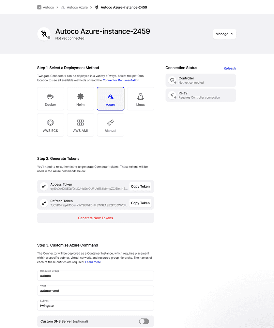Click the large 'Autoco Azure-instance-2459' page title
The width and height of the screenshot is (274, 328).
pyautogui.click(x=103, y=31)
